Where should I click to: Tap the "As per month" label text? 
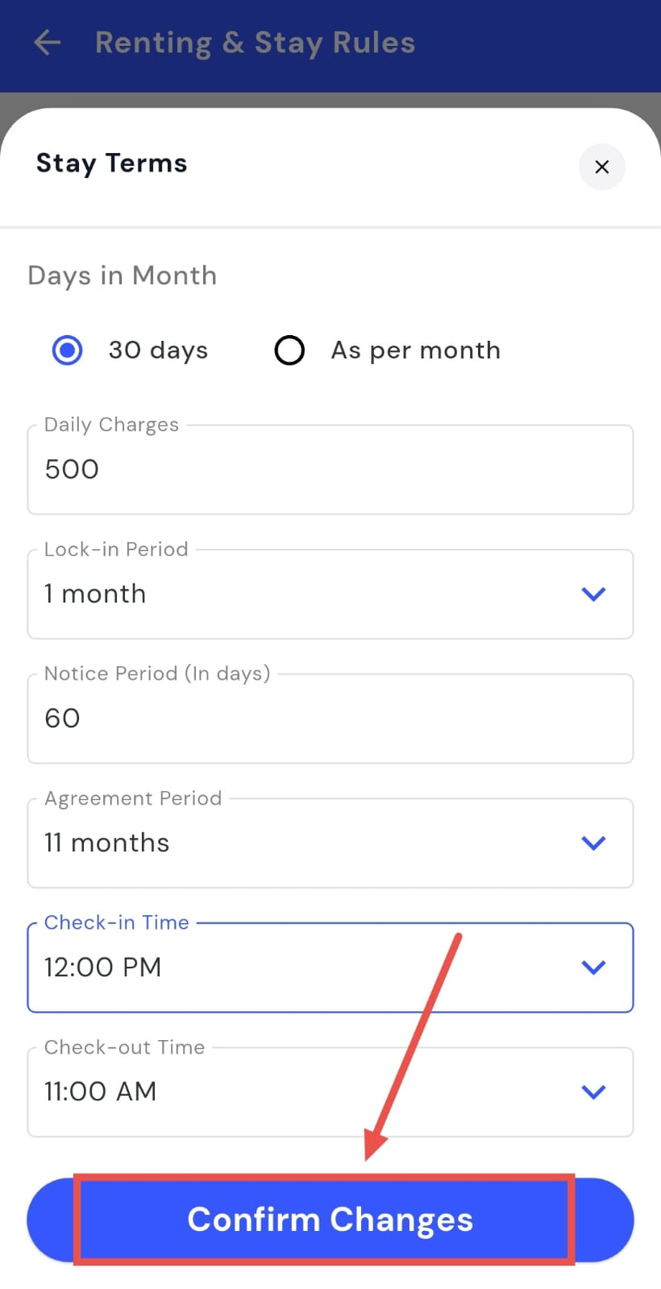point(415,350)
